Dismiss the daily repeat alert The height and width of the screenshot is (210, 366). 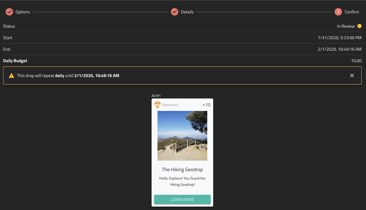(x=352, y=75)
